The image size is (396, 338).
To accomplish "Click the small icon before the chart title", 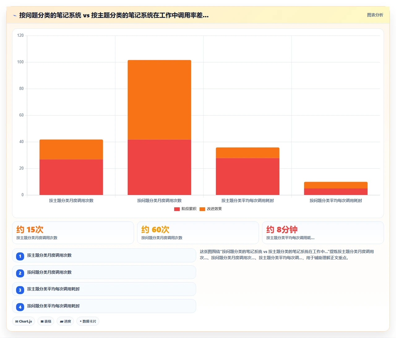I will click(x=15, y=15).
